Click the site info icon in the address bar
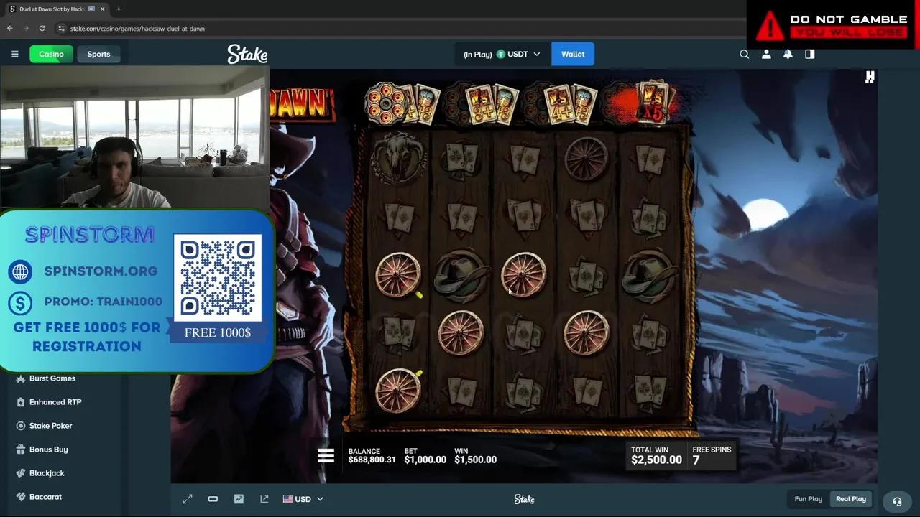The image size is (920, 517). pos(62,29)
